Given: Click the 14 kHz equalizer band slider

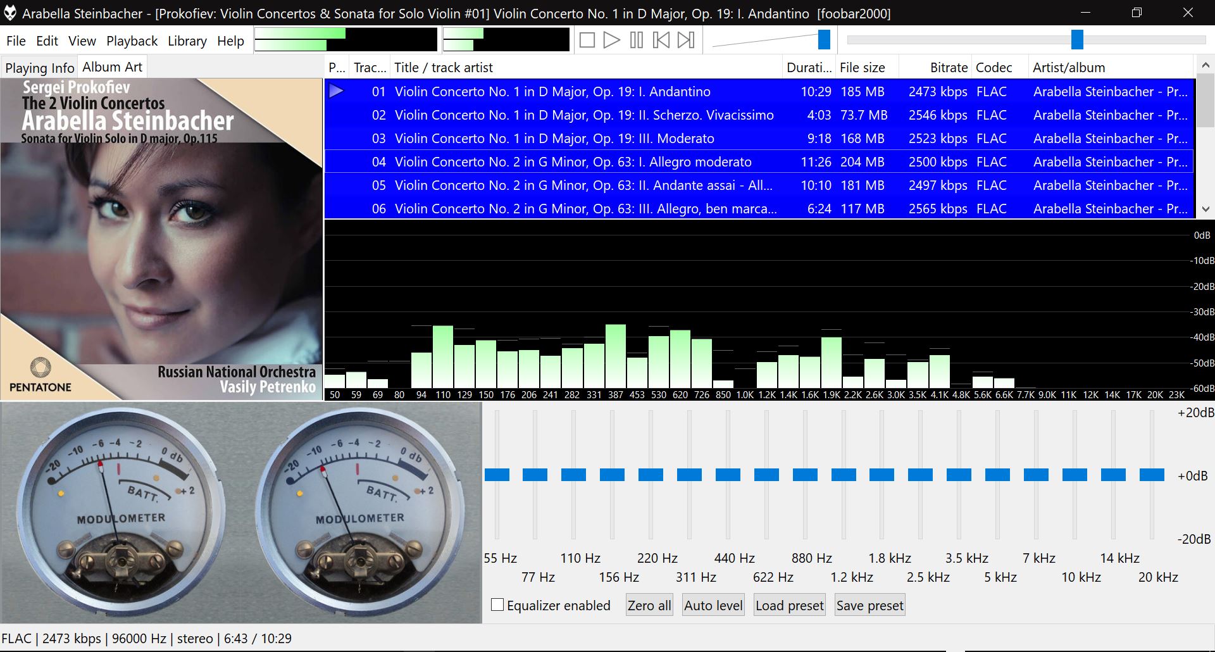Looking at the screenshot, I should click(x=1114, y=475).
